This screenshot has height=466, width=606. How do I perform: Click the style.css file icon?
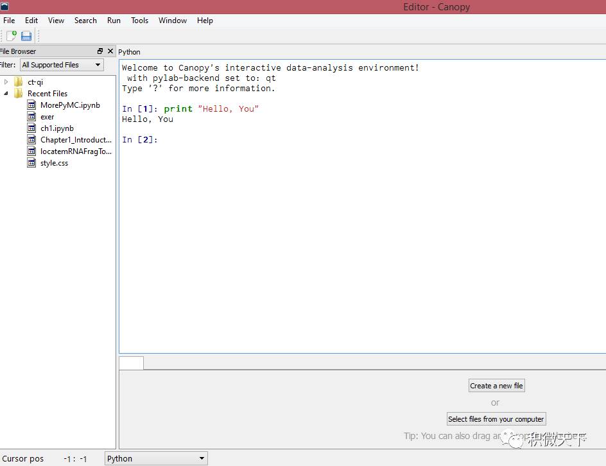click(x=31, y=163)
